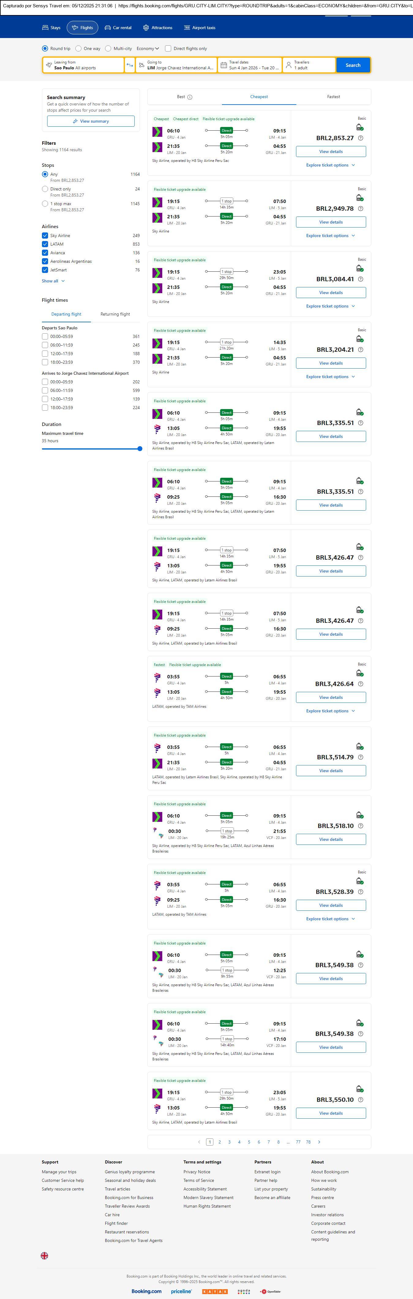Click the Maximum travel time slider handle
Image resolution: width=413 pixels, height=1299 pixels.
140,448
